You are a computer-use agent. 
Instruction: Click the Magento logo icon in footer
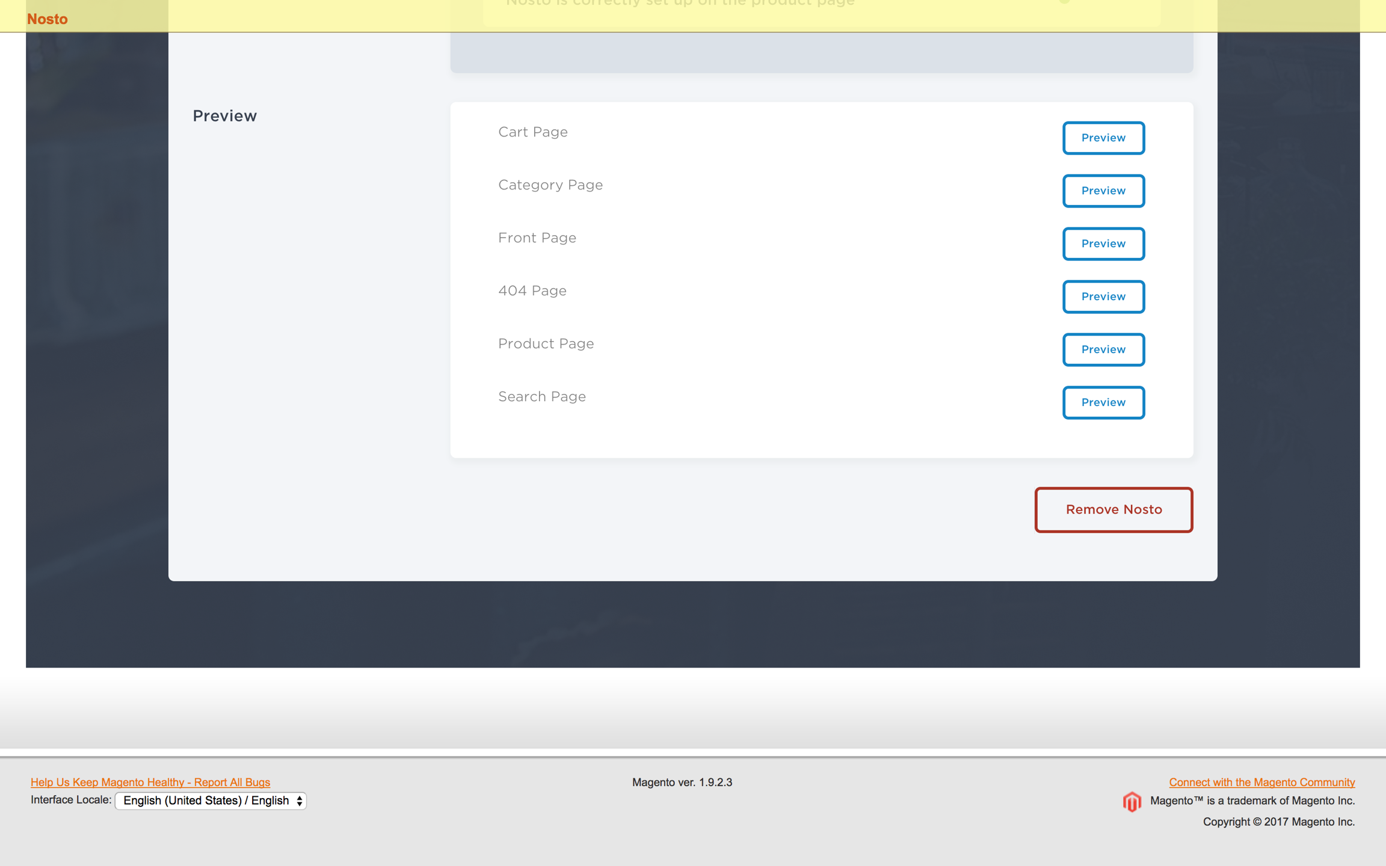pyautogui.click(x=1132, y=802)
